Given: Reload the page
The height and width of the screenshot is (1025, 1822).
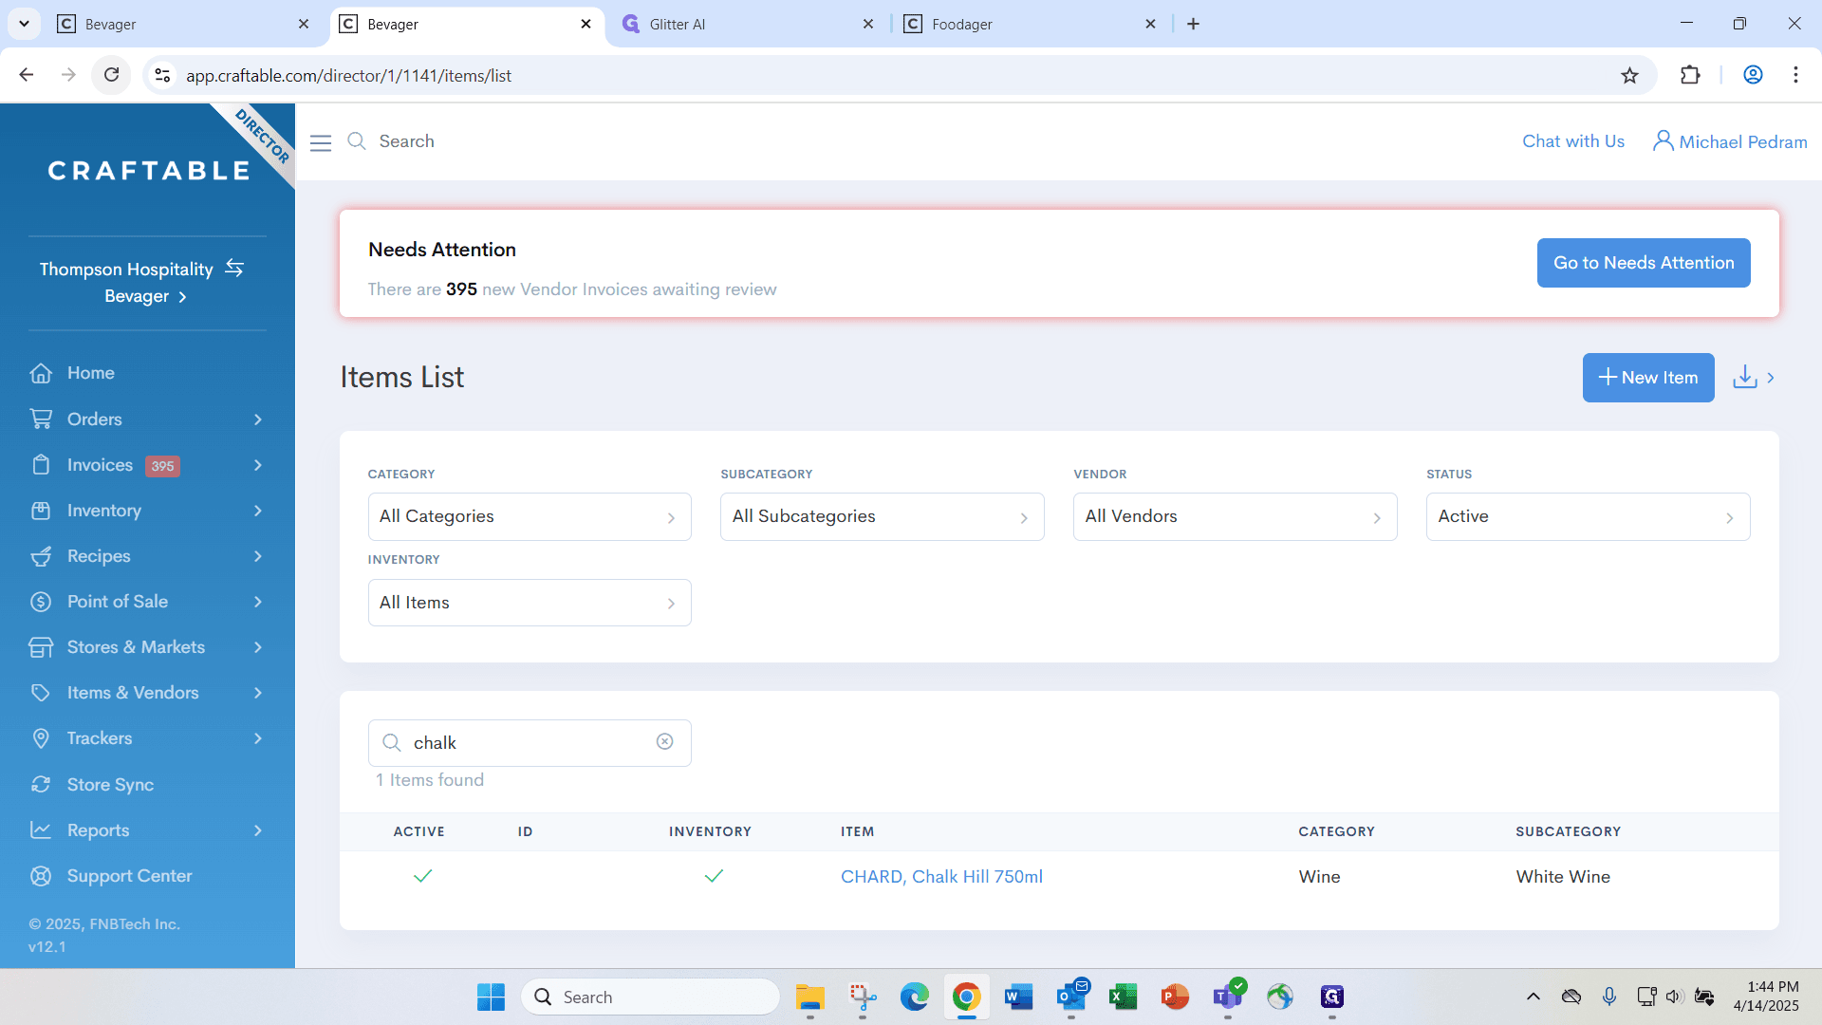Looking at the screenshot, I should [x=112, y=75].
